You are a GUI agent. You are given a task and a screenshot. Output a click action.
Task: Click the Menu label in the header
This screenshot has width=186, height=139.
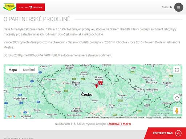tap(166, 7)
